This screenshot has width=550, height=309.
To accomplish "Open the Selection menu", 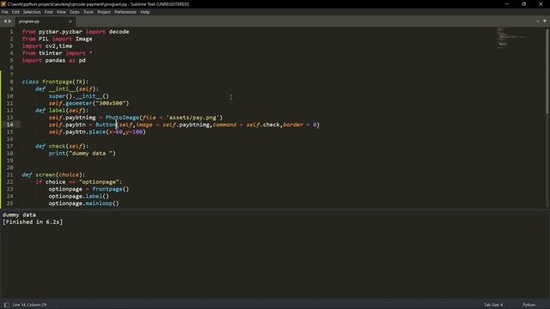I will [x=32, y=12].
